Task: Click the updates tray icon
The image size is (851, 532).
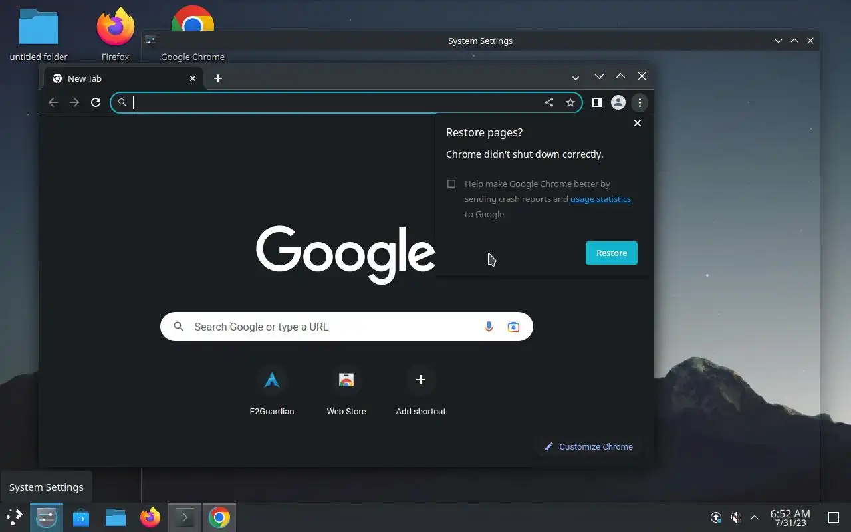Action: 716,517
